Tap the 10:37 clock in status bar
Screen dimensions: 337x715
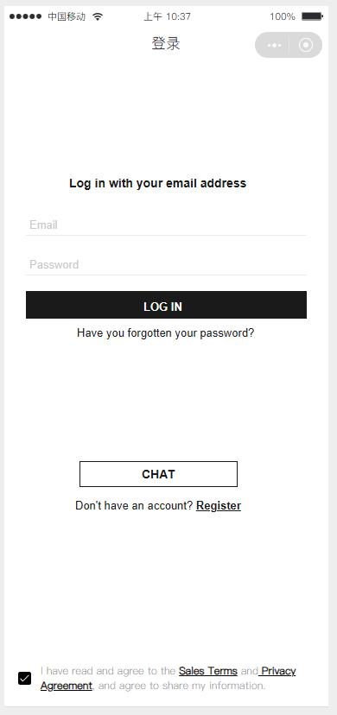click(x=178, y=17)
